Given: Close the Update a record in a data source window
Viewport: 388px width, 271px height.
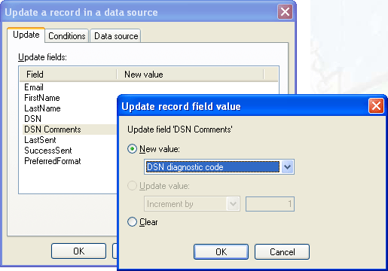Looking at the screenshot, I should coord(285,12).
